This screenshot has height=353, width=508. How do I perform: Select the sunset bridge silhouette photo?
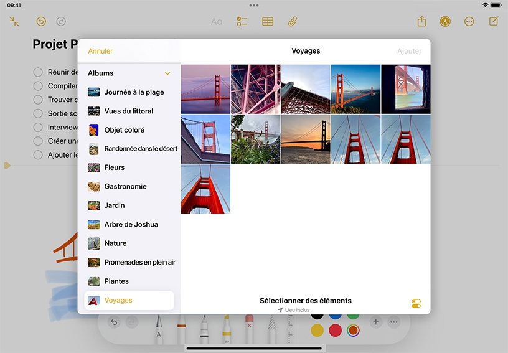click(x=306, y=139)
